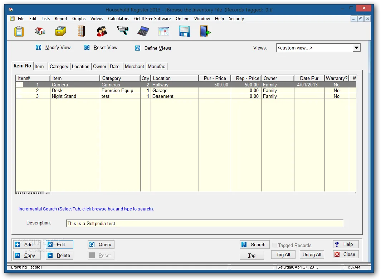
Task: Click the floppy disk save icon
Action: (x=184, y=31)
